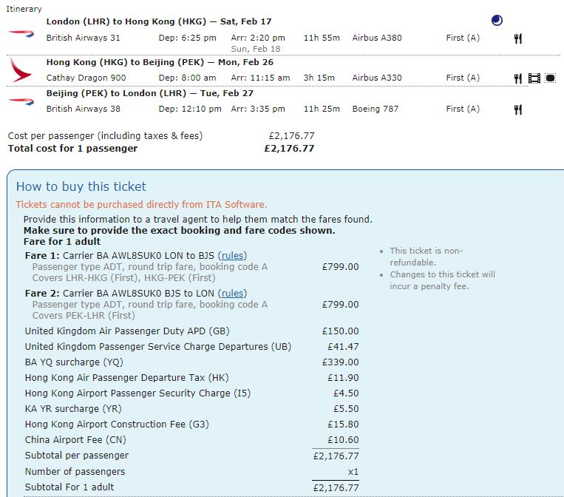The height and width of the screenshot is (497, 564).
Task: Click the BA YQ surcharge line item
Action: pyautogui.click(x=74, y=362)
